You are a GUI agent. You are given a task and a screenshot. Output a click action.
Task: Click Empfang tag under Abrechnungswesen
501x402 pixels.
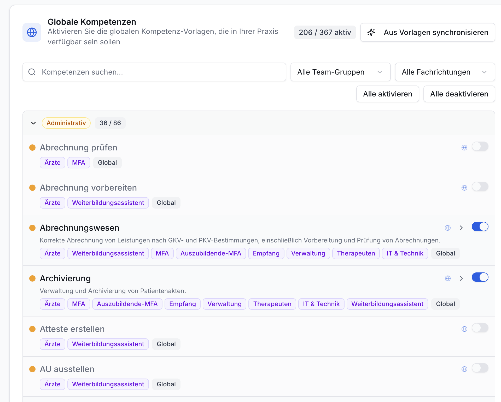pos(266,253)
